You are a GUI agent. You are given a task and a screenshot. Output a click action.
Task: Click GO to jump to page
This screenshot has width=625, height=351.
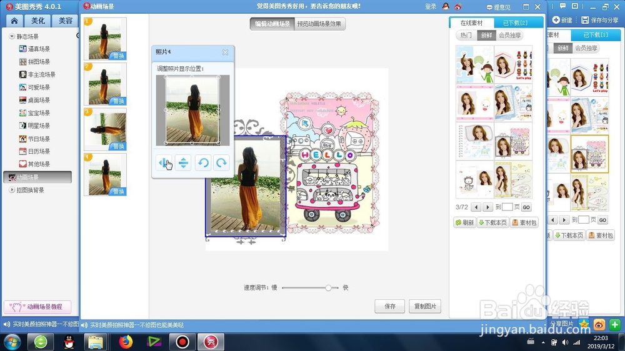(x=526, y=207)
